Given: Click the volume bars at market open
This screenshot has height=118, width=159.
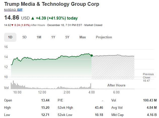Looking at the screenshot, I should pyautogui.click(x=13, y=85).
